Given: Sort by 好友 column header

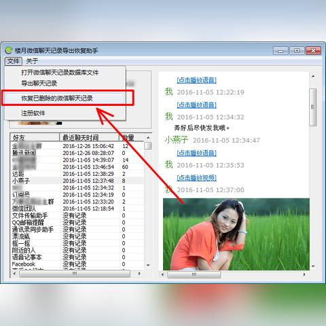Looking at the screenshot, I should point(35,137).
